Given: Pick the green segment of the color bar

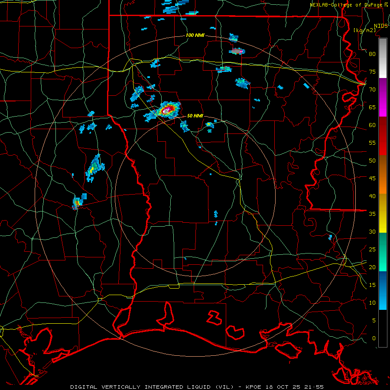Looking at the screenshot, I should [x=383, y=252].
